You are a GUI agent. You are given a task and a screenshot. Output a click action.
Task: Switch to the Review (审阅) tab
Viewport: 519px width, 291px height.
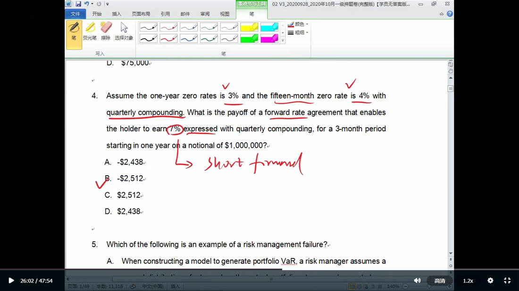pyautogui.click(x=205, y=14)
